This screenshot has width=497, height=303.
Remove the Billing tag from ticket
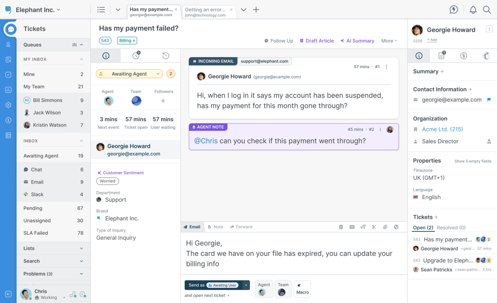click(134, 41)
